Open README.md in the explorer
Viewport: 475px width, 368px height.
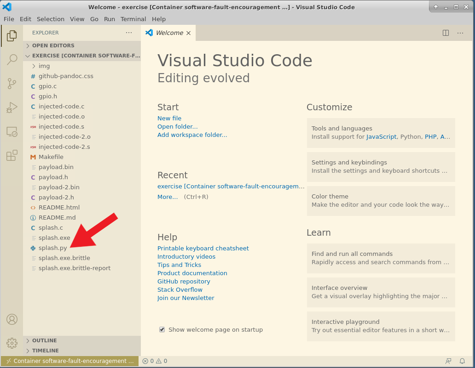pos(82,217)
